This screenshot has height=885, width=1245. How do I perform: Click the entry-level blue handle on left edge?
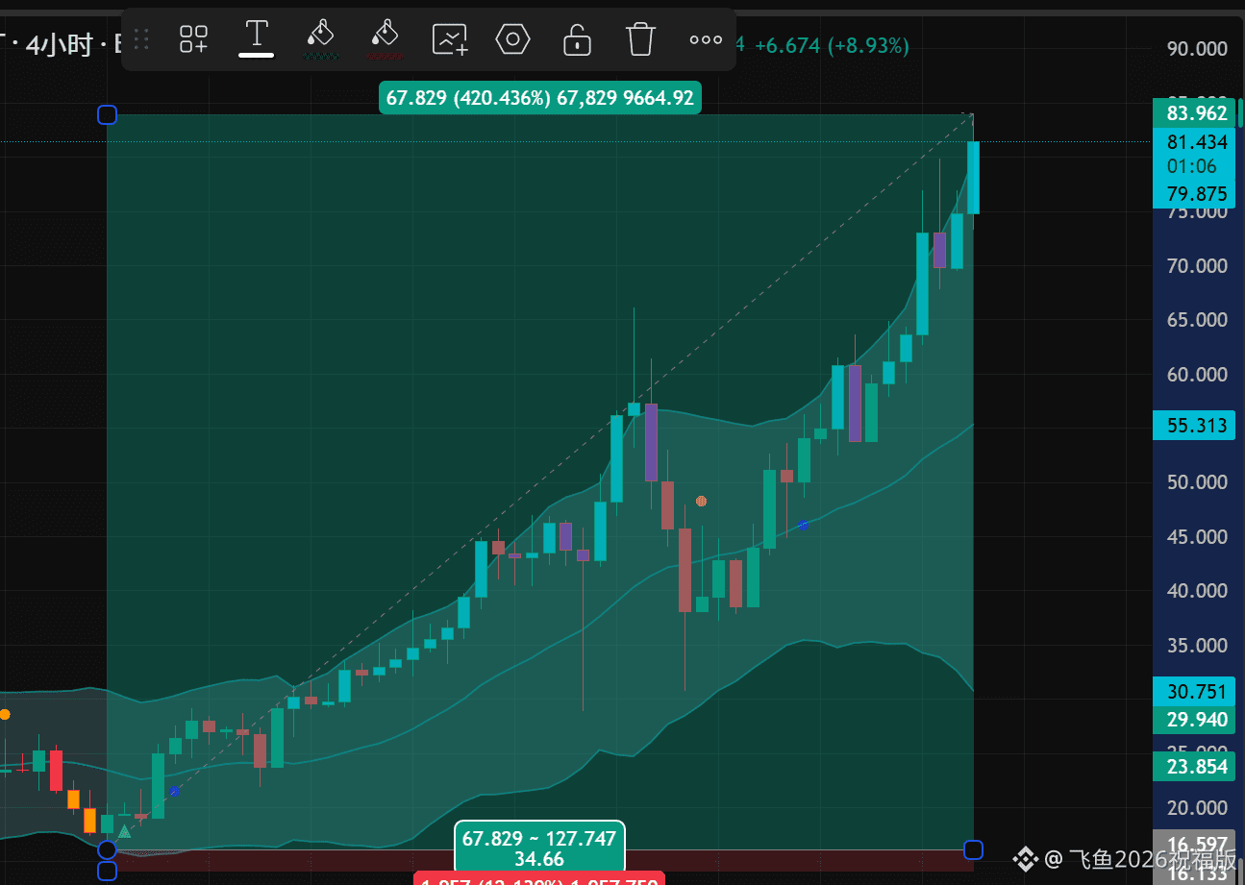click(107, 849)
